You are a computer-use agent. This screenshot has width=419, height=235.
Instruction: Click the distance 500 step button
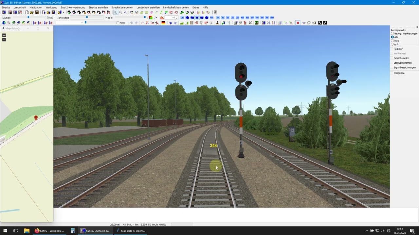click(x=247, y=18)
